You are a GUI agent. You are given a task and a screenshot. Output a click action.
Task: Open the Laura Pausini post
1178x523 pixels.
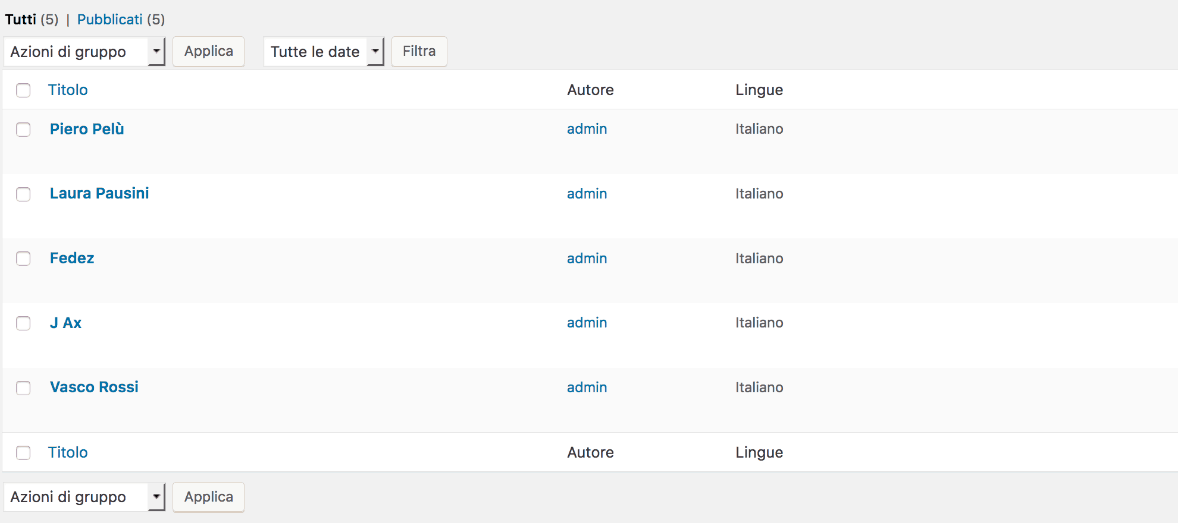point(99,193)
